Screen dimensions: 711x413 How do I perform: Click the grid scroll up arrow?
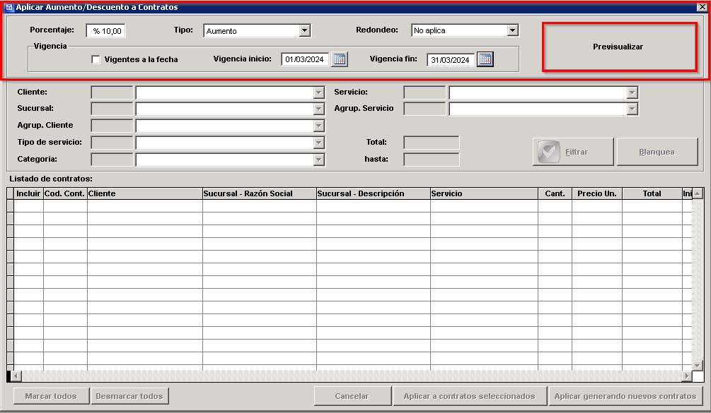point(698,193)
